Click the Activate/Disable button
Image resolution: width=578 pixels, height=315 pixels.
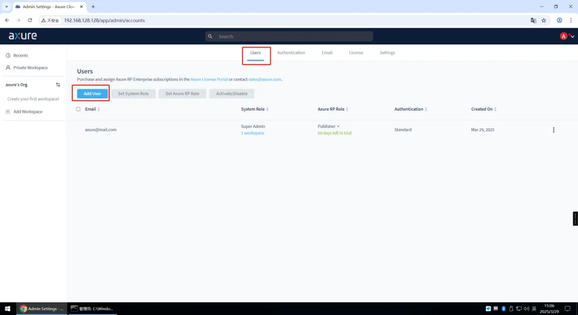tap(232, 94)
